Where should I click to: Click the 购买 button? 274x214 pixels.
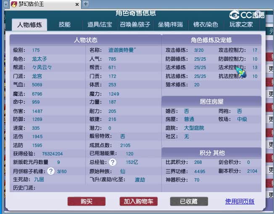(87, 201)
